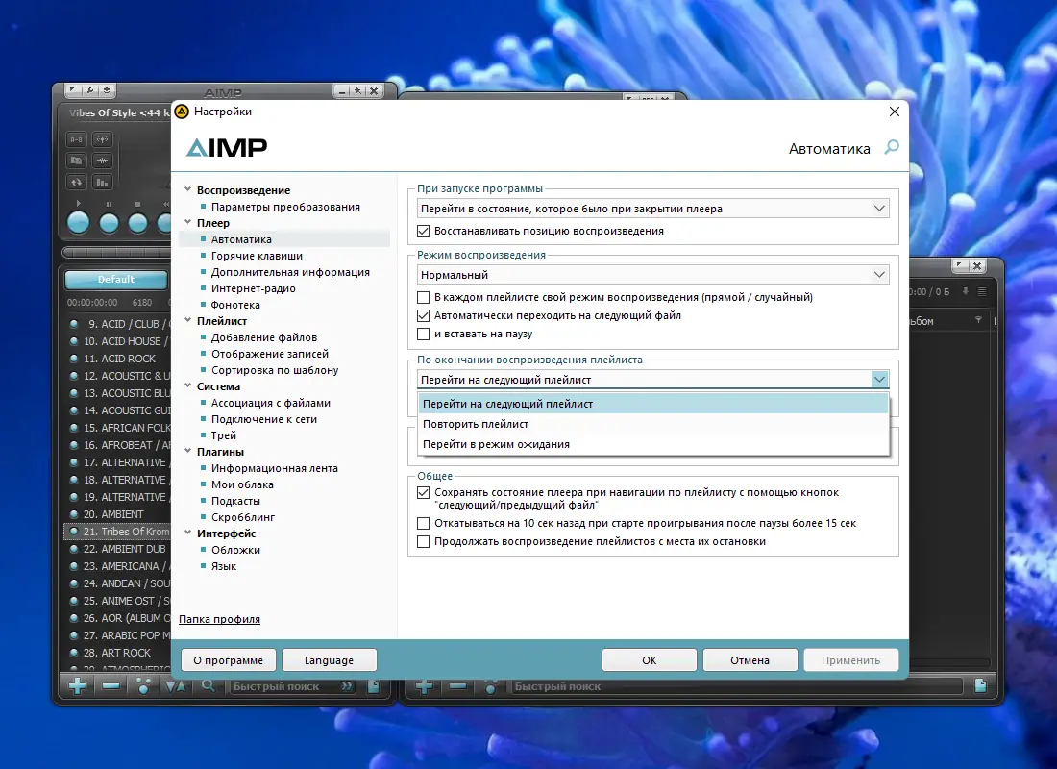Collapse the Система tree section

click(188, 386)
